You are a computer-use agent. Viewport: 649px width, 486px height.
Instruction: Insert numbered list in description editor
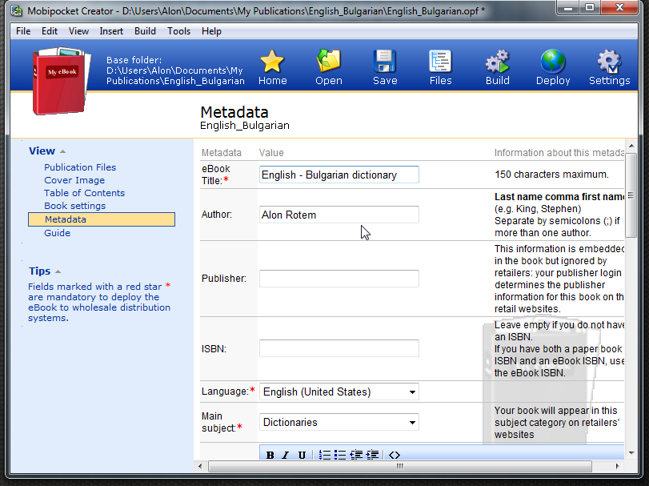coord(325,455)
